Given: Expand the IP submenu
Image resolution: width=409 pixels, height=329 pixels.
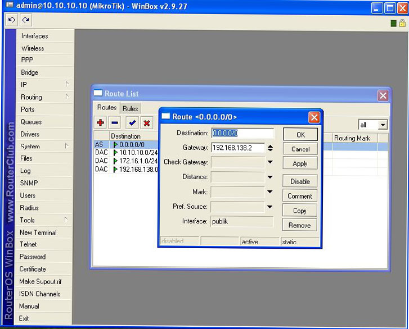Looking at the screenshot, I should pyautogui.click(x=67, y=84).
